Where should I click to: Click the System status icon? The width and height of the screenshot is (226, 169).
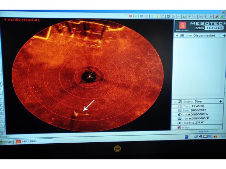(180, 102)
